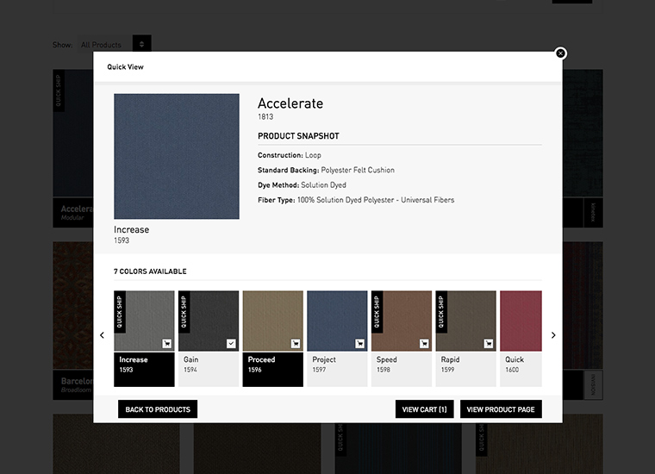Screen dimensions: 655x474
Task: Toggle the checkmark on Gain swatch
Action: click(x=231, y=344)
